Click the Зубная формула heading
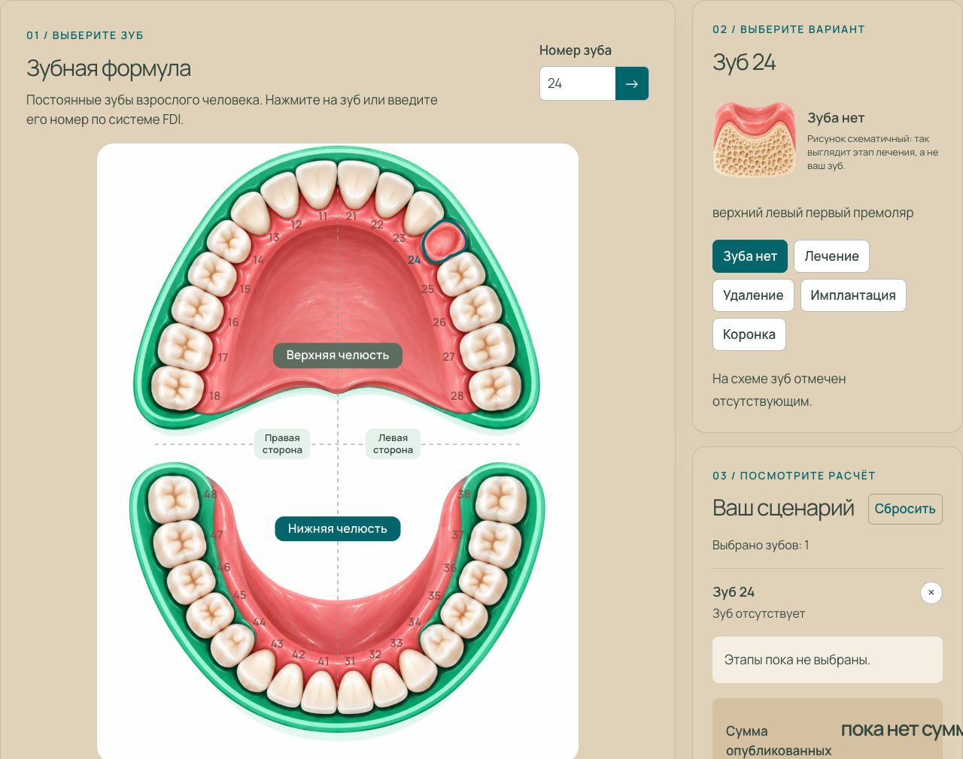The height and width of the screenshot is (759, 963). 108,68
